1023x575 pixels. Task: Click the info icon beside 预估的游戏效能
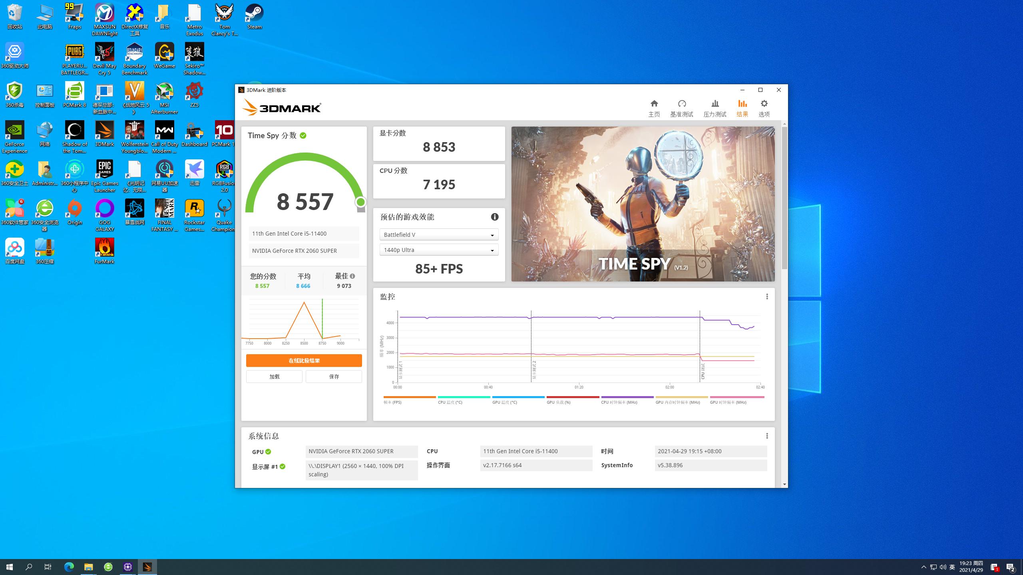click(x=495, y=217)
